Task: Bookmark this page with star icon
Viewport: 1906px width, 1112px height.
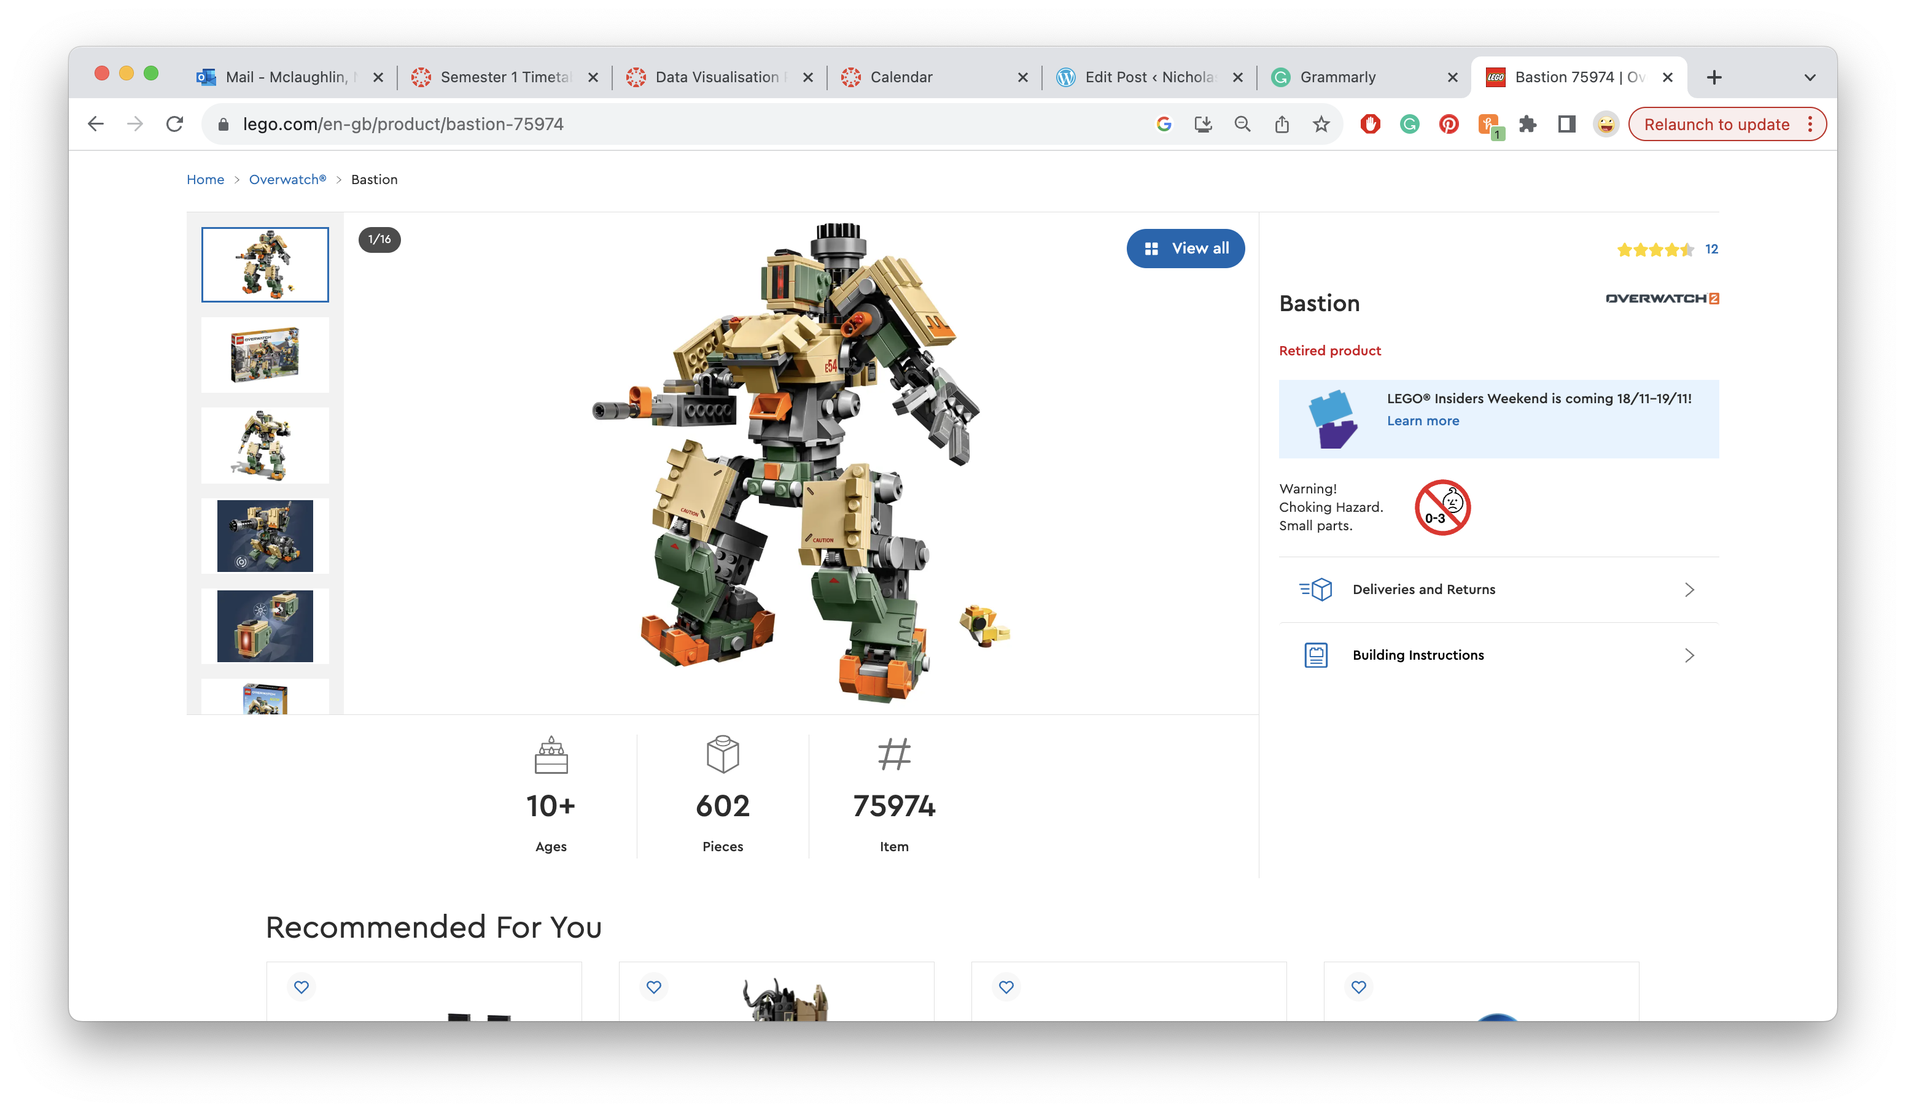Action: click(1321, 124)
